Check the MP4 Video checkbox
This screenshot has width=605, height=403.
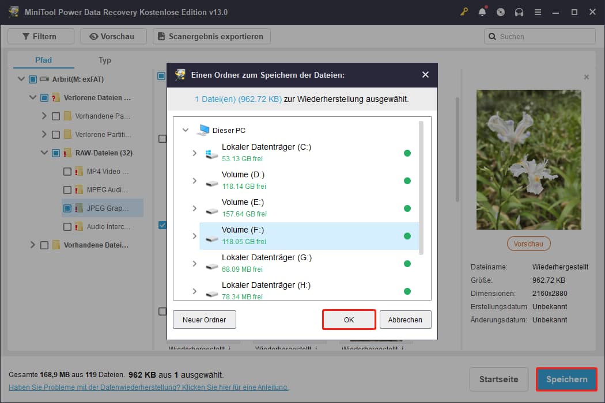coord(67,171)
